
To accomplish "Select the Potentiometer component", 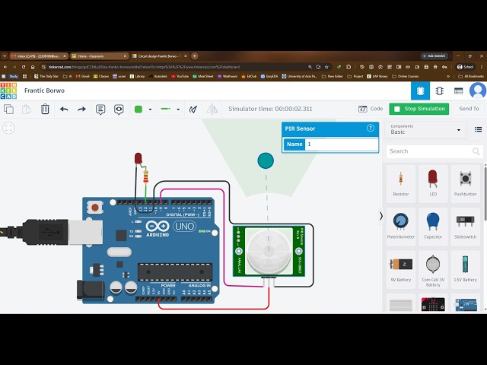I will pos(401,227).
